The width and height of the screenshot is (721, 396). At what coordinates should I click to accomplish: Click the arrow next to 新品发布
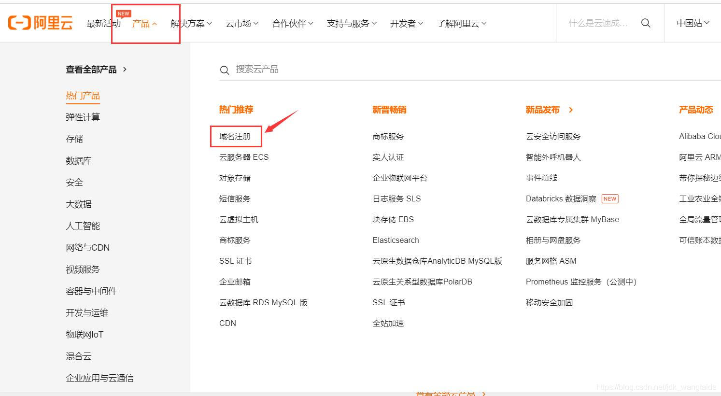point(571,110)
